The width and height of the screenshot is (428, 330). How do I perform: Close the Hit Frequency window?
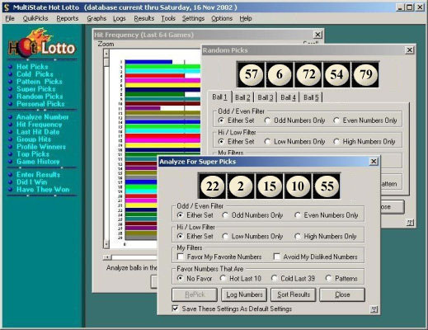[x=317, y=35]
